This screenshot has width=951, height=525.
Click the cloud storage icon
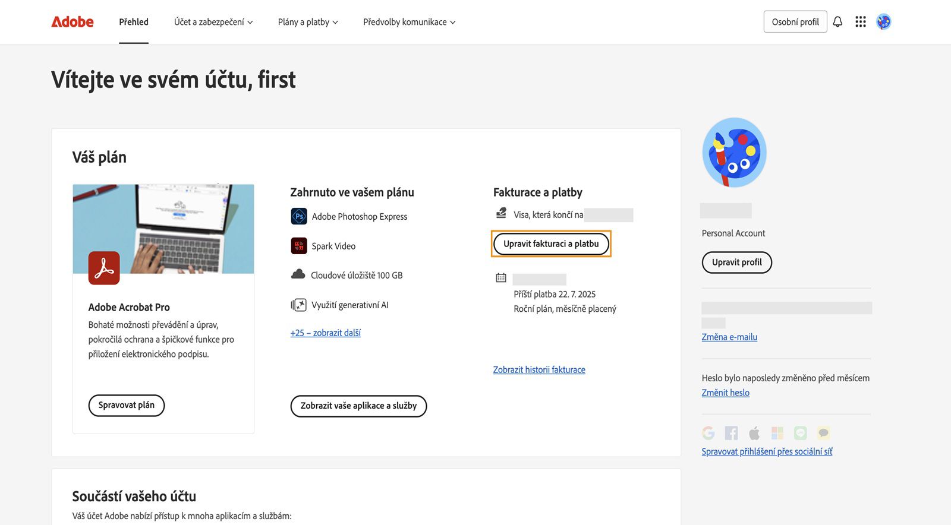pos(298,274)
